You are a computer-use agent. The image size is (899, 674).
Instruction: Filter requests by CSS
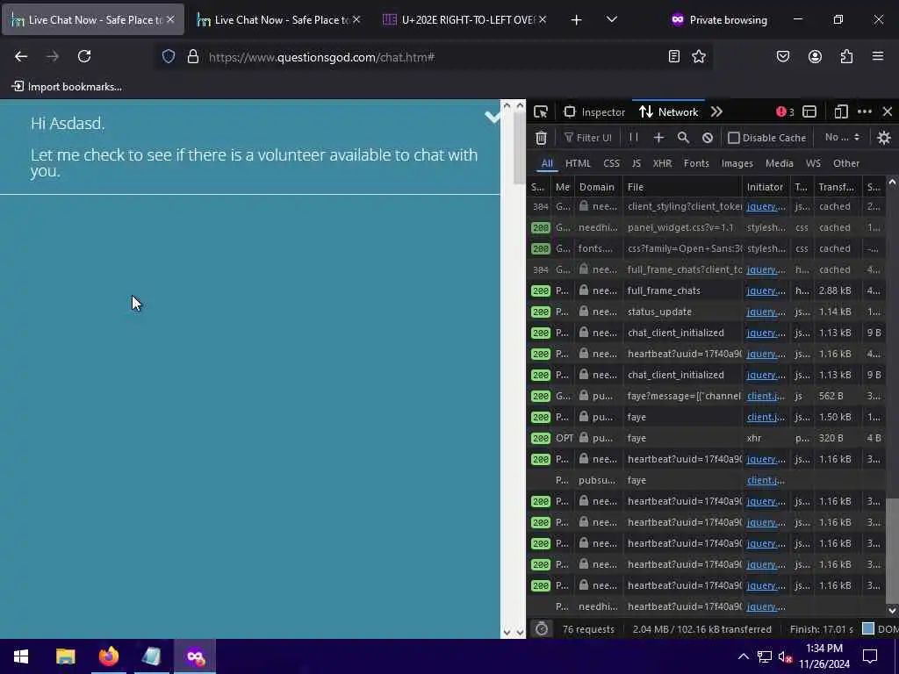(611, 163)
